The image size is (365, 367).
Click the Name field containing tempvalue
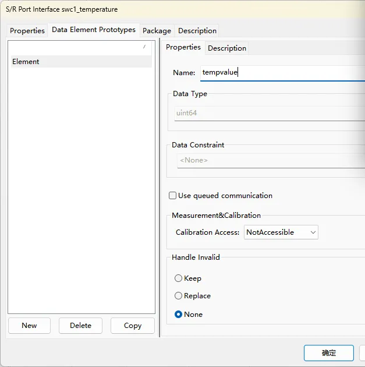(279, 73)
